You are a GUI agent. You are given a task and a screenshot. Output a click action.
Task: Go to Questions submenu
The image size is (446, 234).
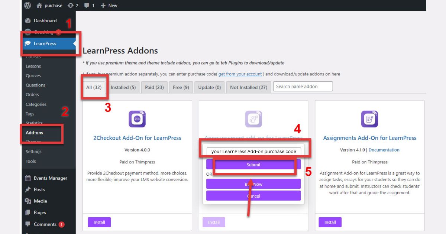(x=35, y=85)
